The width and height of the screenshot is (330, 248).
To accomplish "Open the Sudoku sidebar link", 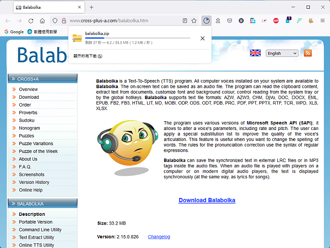I will click(x=27, y=120).
